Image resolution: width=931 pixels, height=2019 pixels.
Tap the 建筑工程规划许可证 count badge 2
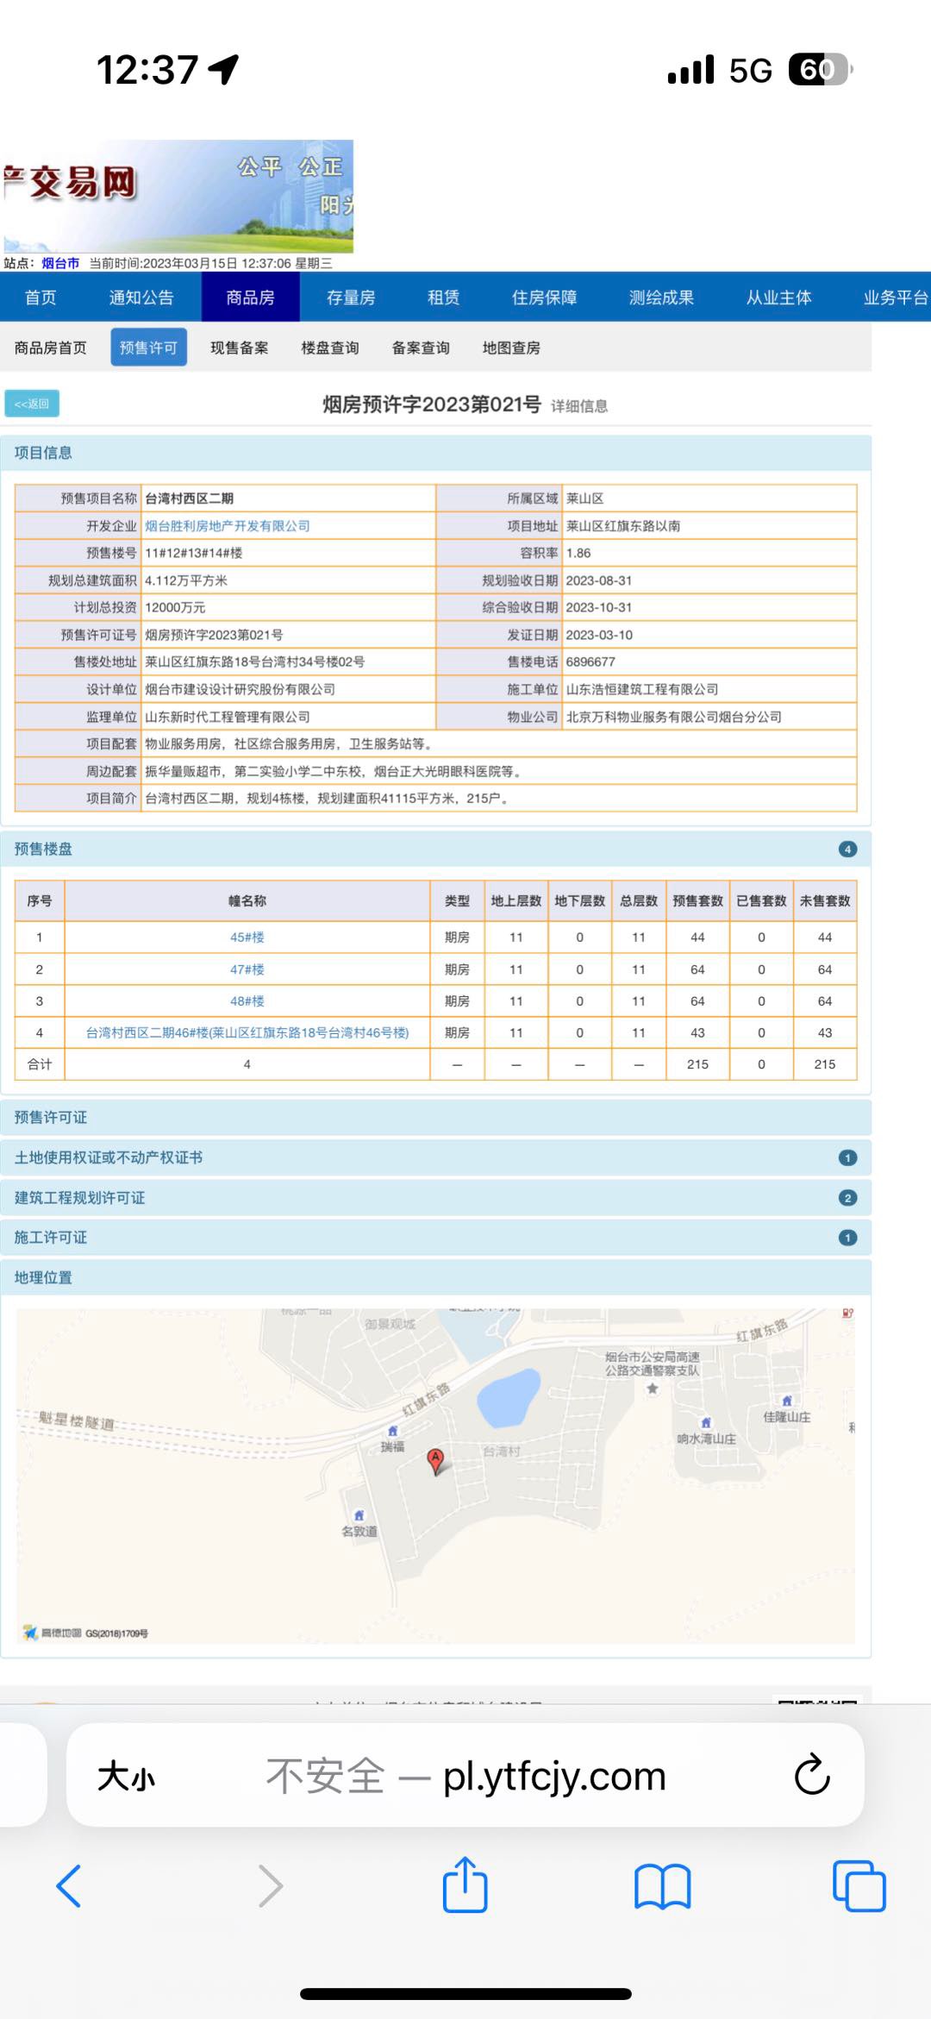pyautogui.click(x=847, y=1198)
